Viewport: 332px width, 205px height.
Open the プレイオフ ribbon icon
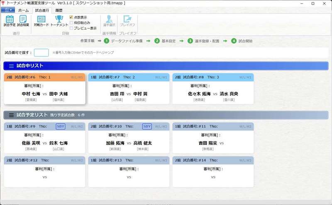point(127,21)
